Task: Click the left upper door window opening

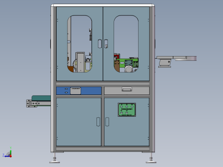Action: (80, 44)
